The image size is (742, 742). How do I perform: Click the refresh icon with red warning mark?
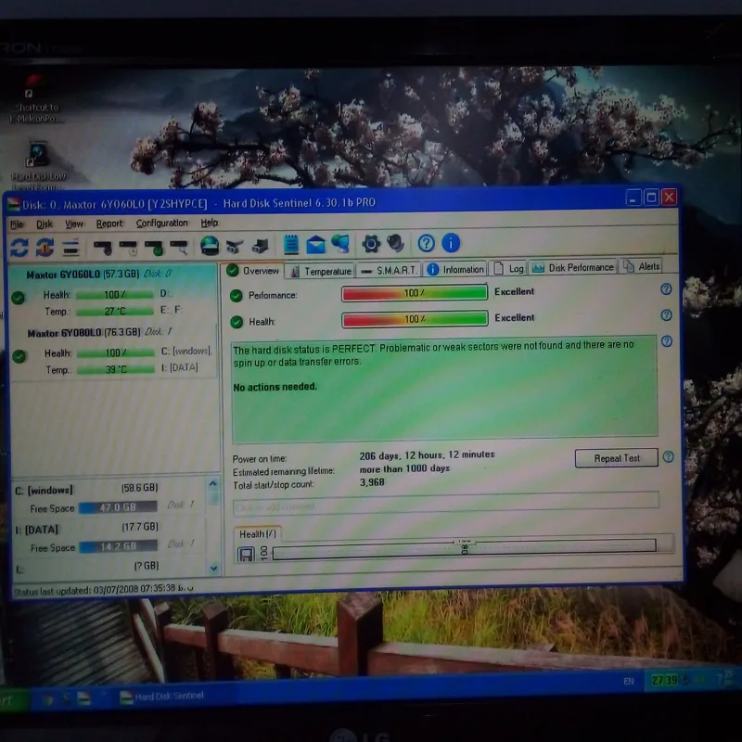click(x=45, y=248)
